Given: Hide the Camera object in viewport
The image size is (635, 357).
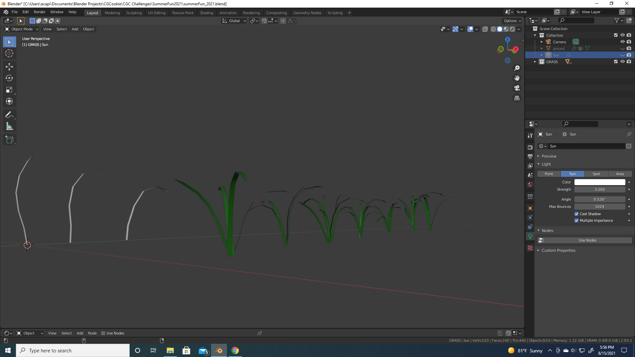Looking at the screenshot, I should 622,42.
